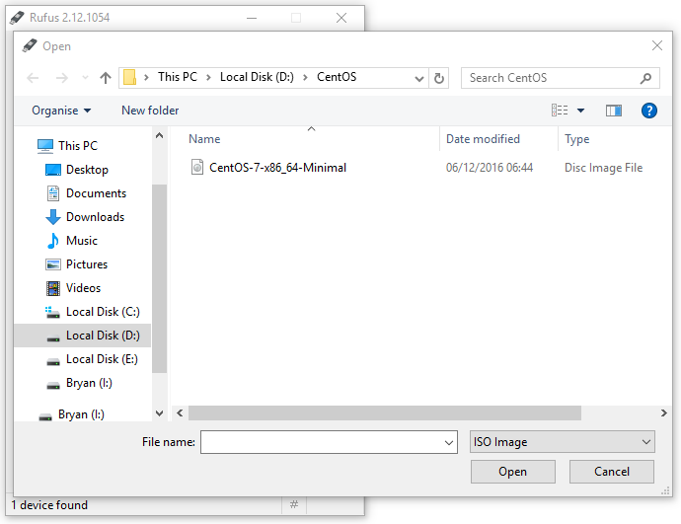Open Documents in the navigation pane
Viewport: 681px width, 524px height.
96,193
